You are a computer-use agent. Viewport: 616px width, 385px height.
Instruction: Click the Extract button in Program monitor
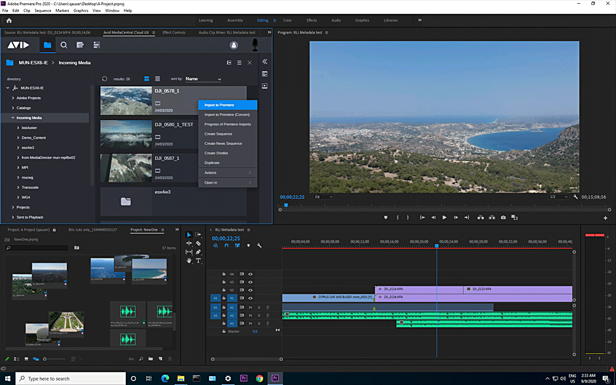tap(492, 218)
